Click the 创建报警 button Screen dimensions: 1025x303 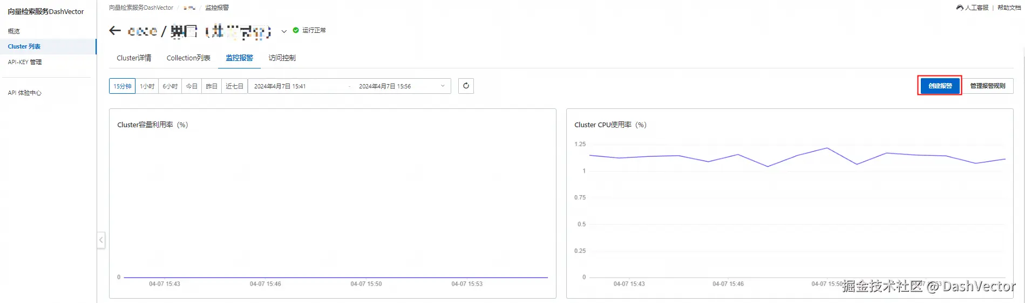(x=940, y=86)
